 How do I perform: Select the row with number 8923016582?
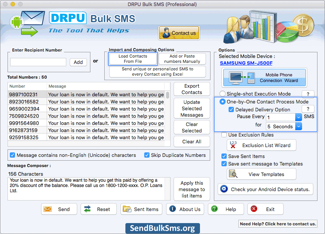tap(87, 102)
